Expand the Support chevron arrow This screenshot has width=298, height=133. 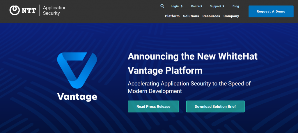[223, 6]
